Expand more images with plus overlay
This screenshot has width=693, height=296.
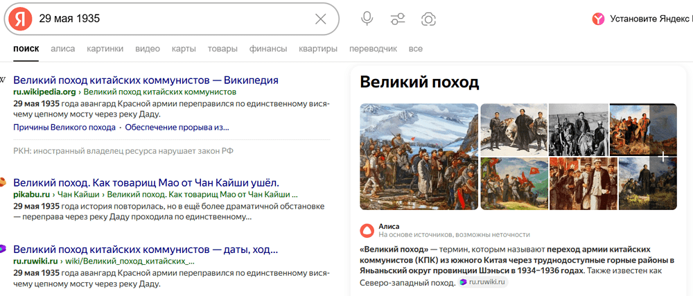click(x=663, y=157)
